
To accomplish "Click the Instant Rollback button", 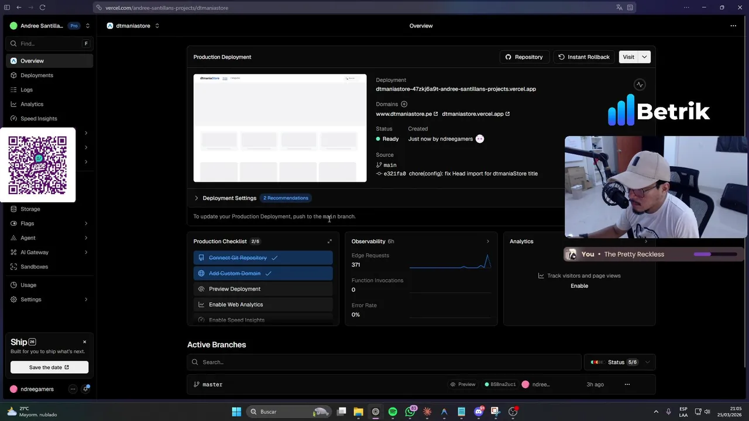I will 584,57.
